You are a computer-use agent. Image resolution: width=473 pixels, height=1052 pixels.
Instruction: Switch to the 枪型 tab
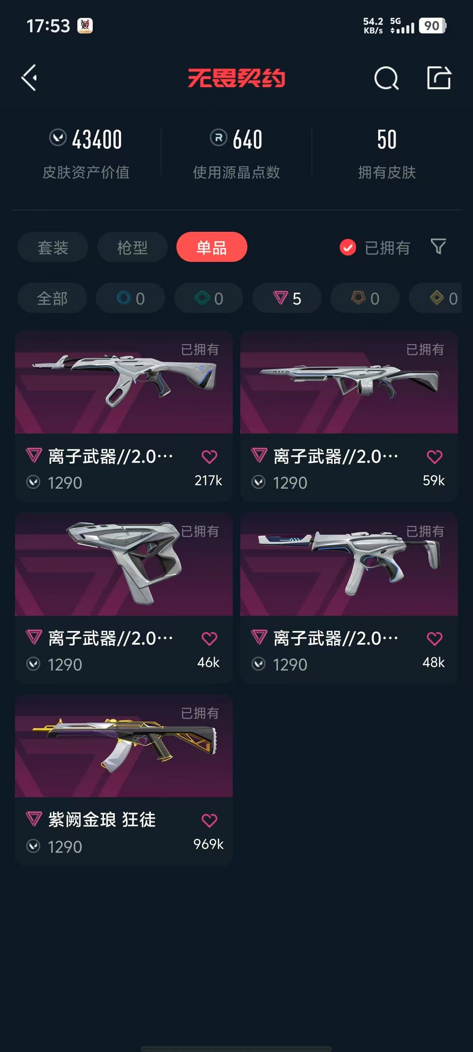click(132, 247)
